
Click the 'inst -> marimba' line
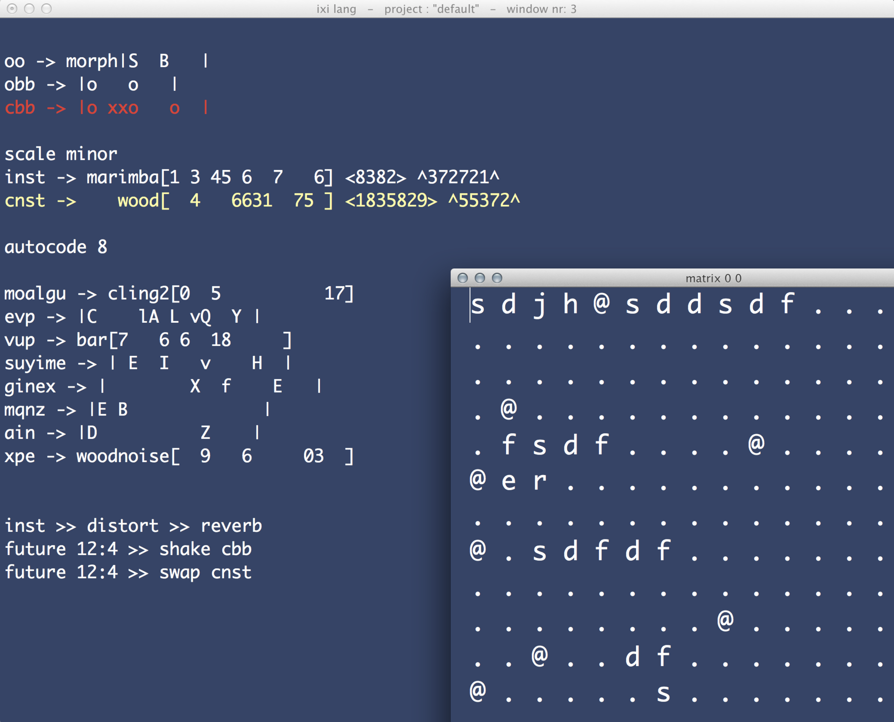(252, 177)
